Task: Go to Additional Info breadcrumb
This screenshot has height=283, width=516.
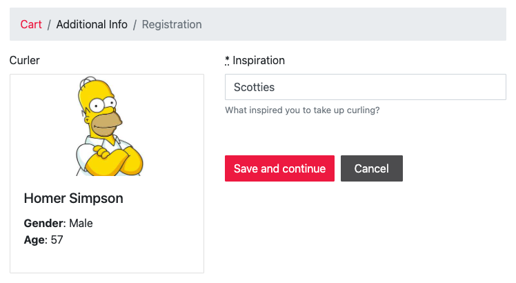Action: (x=92, y=24)
